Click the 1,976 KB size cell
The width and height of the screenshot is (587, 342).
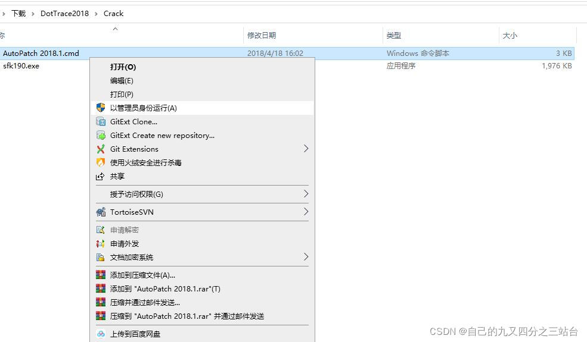click(557, 66)
